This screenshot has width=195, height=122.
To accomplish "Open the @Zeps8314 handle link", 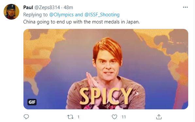I will click(x=47, y=8).
